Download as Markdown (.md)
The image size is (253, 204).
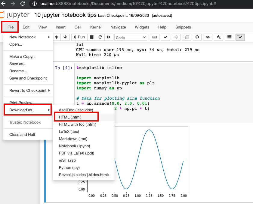(84, 139)
